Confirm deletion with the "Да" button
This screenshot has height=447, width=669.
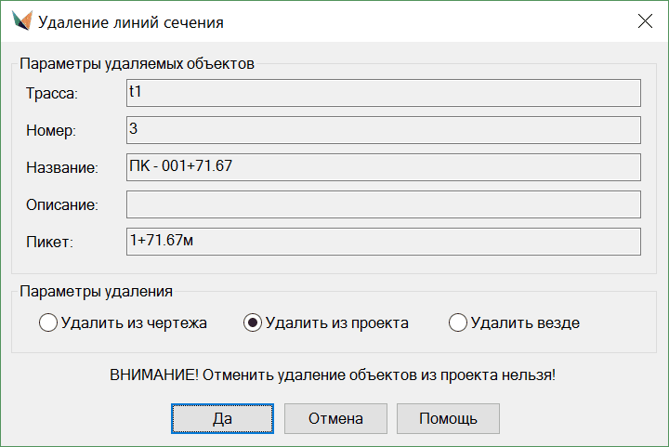click(x=222, y=418)
